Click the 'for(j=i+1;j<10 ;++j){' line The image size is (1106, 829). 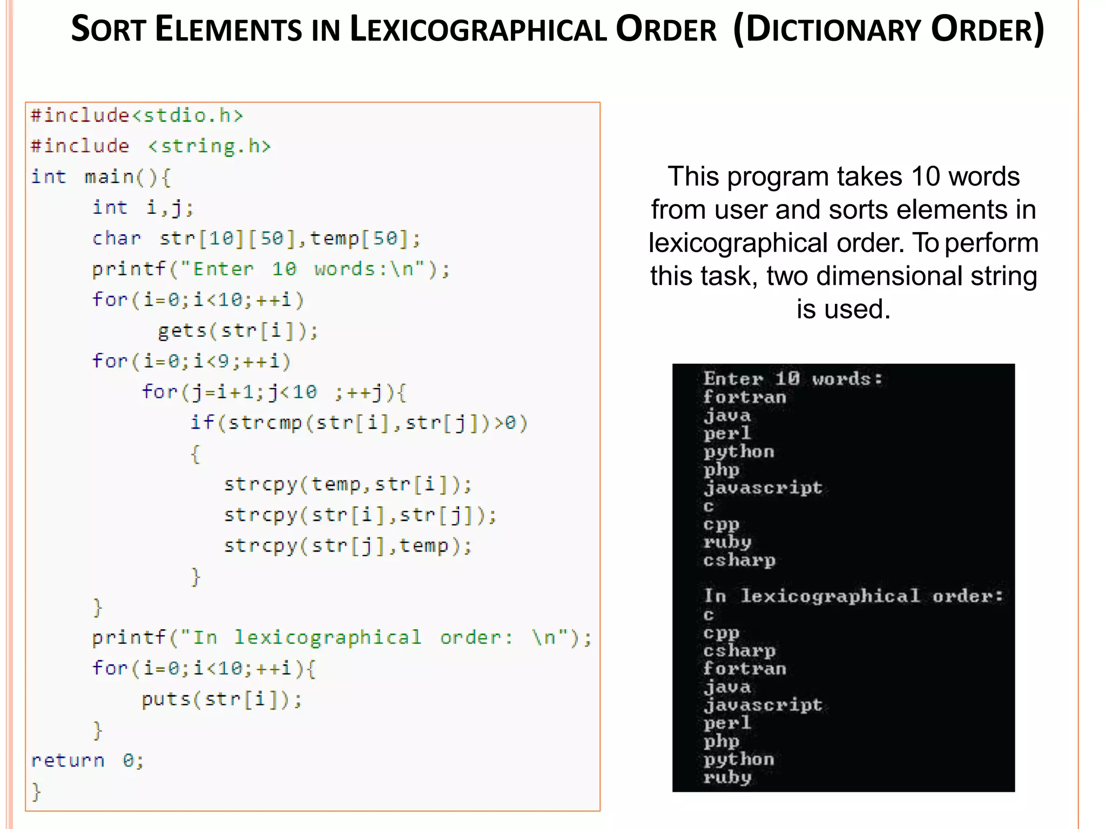pos(274,392)
